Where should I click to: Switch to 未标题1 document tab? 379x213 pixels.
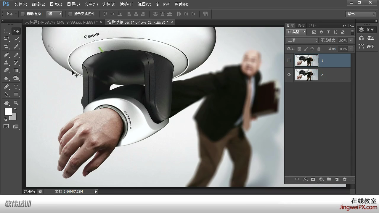(x=61, y=22)
